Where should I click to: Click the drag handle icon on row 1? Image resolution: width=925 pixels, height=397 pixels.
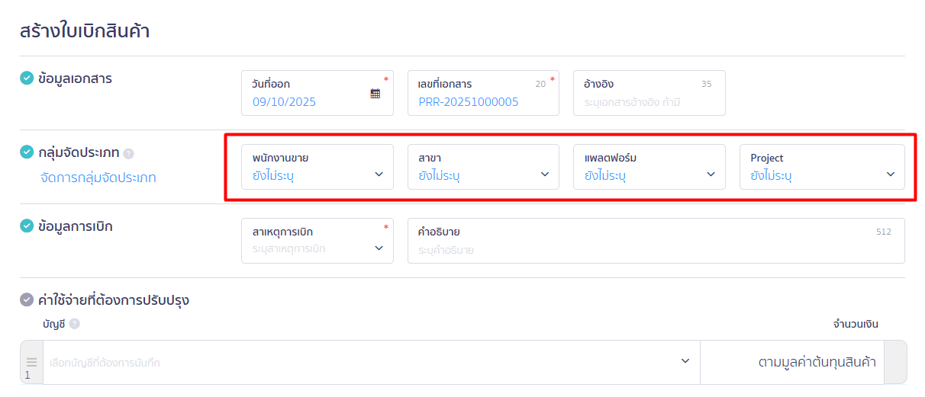(x=31, y=362)
